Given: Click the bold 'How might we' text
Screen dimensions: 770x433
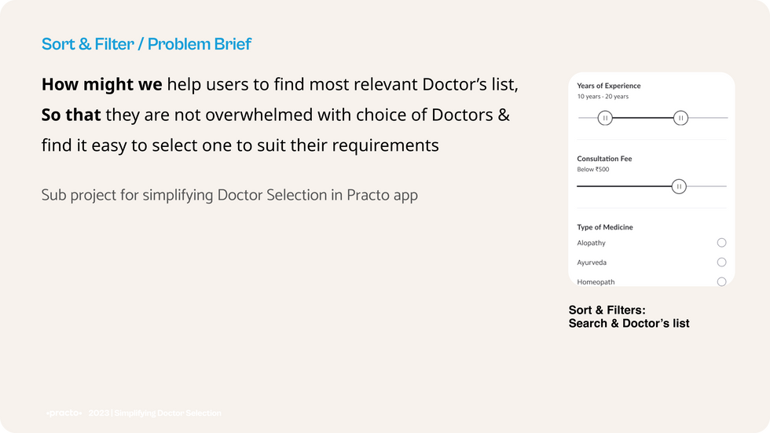Looking at the screenshot, I should pos(101,84).
